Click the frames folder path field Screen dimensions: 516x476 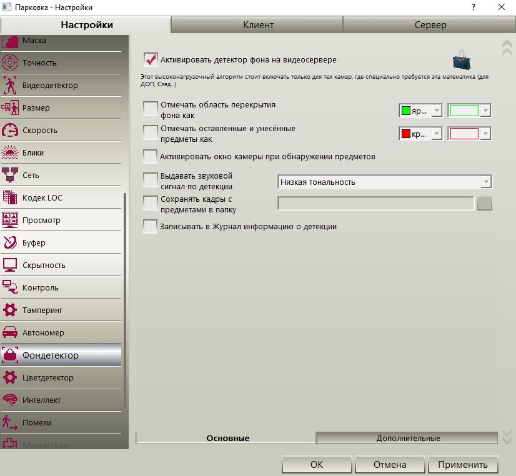coord(376,203)
